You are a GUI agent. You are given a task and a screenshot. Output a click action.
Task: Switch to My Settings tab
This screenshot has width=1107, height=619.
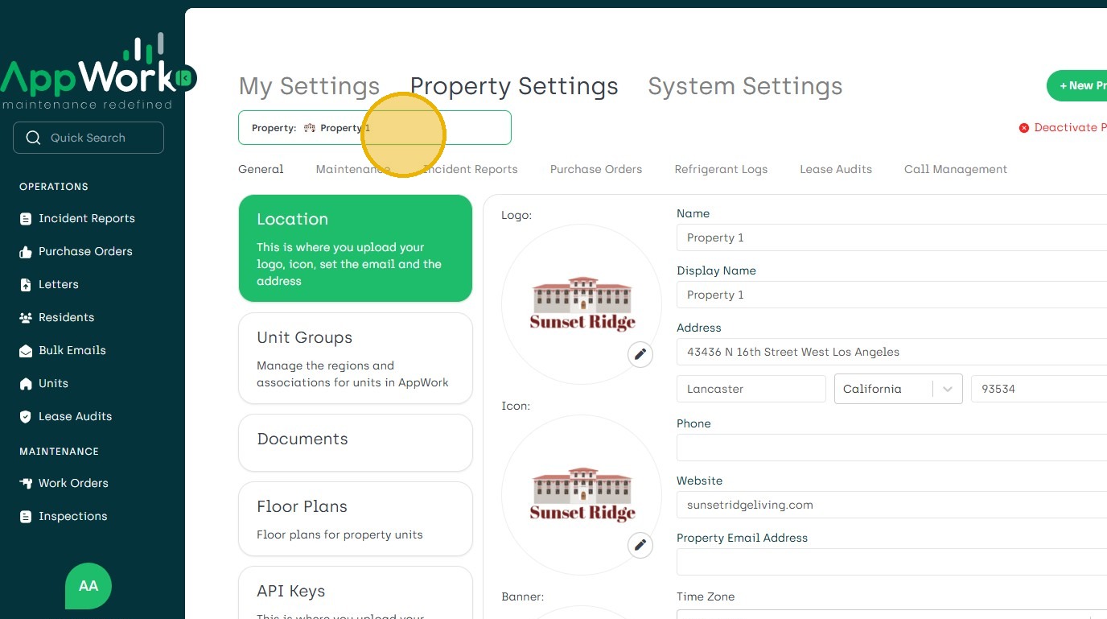click(309, 86)
